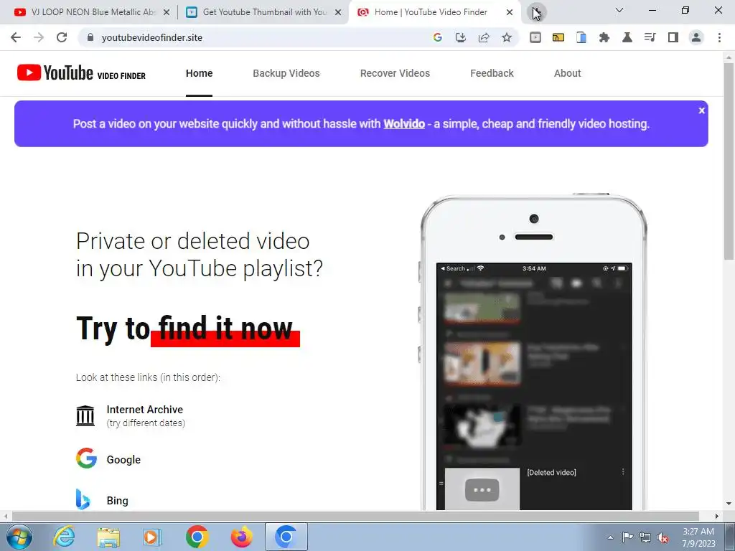Screen dimensions: 735x551
Task: Click the Action Center flag tray icon
Action: coord(627,537)
